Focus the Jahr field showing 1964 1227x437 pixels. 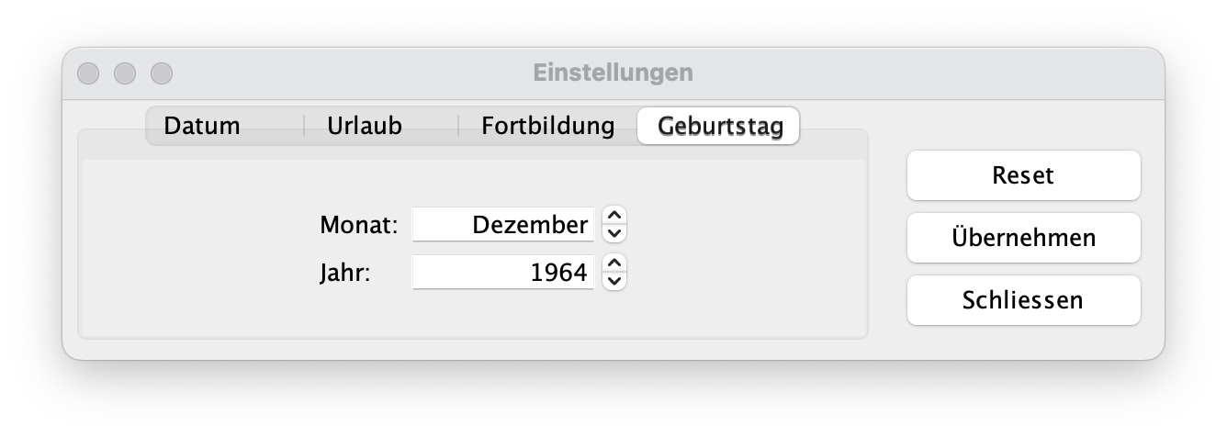(503, 273)
